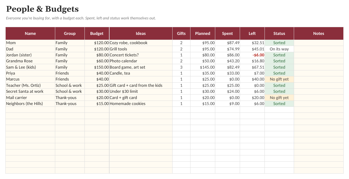Select the Neighbors (the Hills) cell
Image resolution: width=349 pixels, height=179 pixels.
point(30,104)
